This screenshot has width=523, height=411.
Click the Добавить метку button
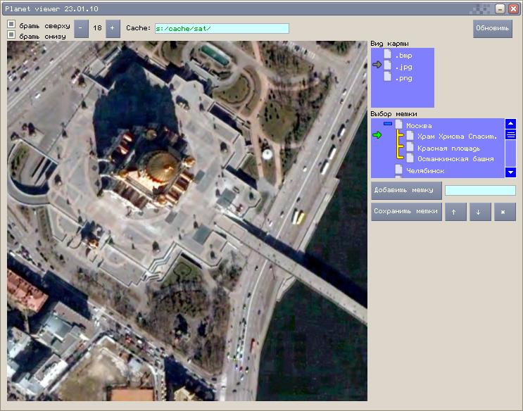coord(407,190)
